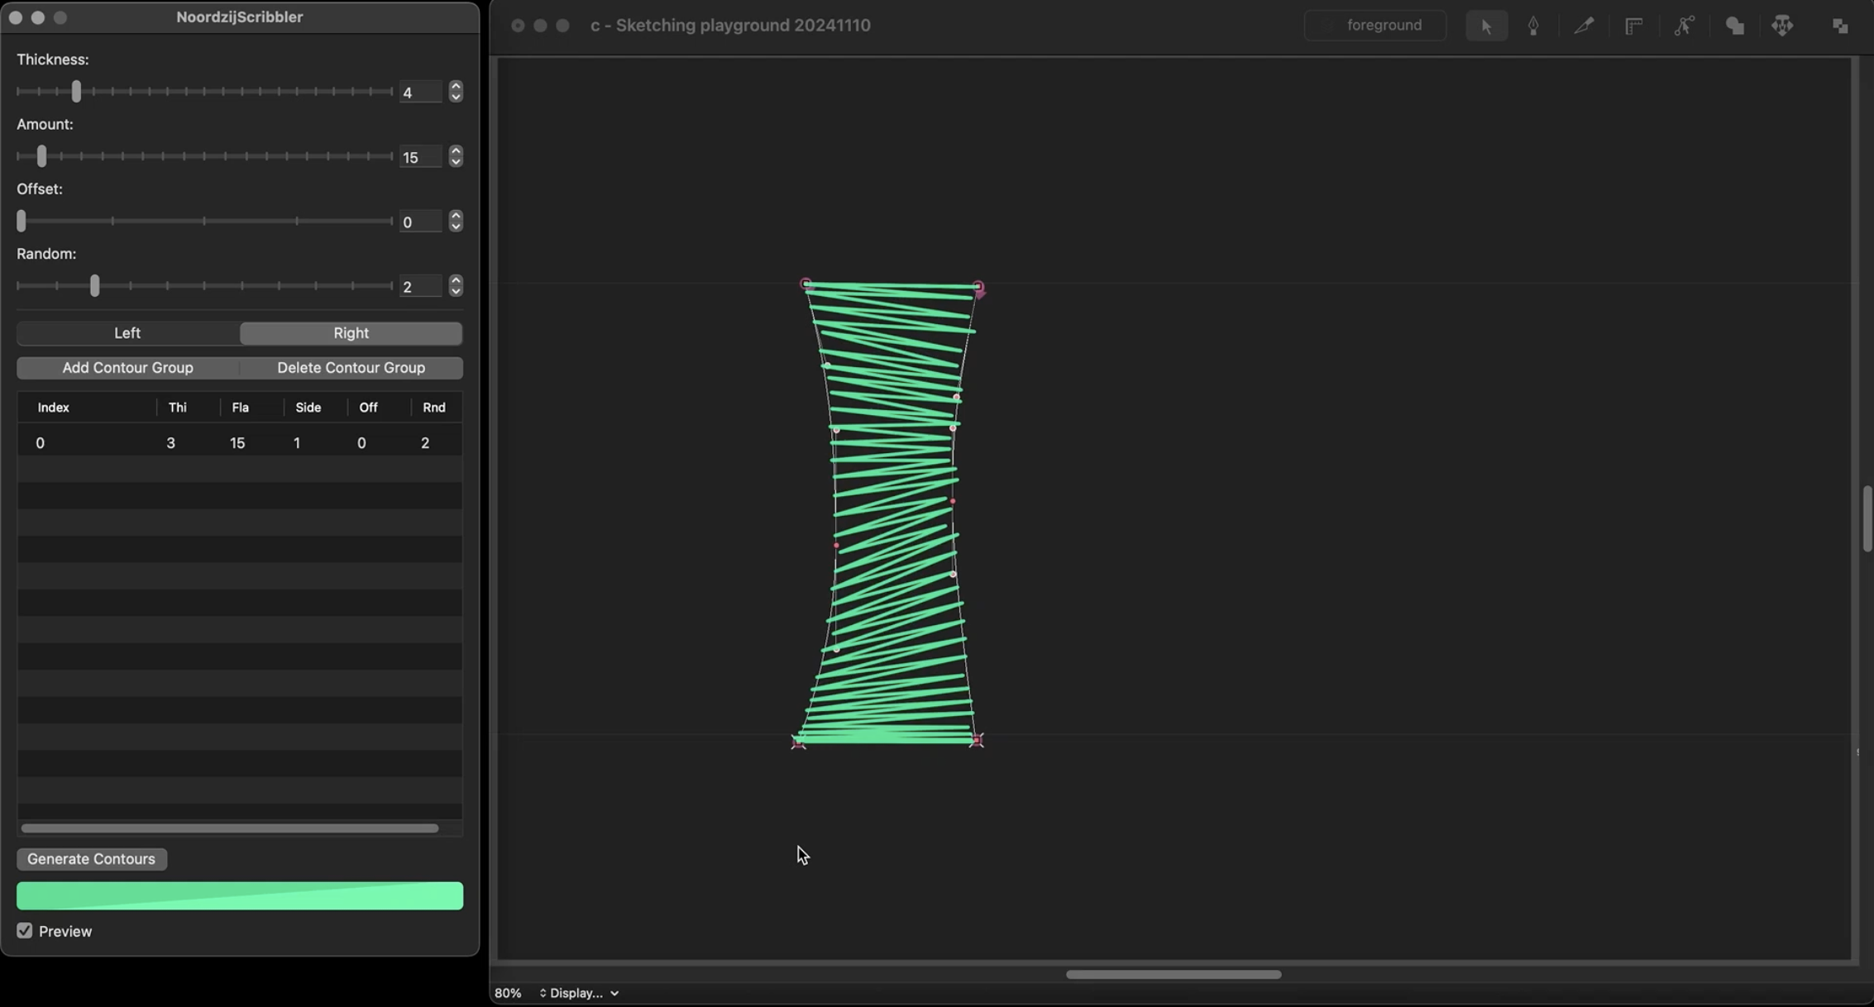Screen dimensions: 1874x1007
Task: Select contour group row with Index 0
Action: pos(240,443)
